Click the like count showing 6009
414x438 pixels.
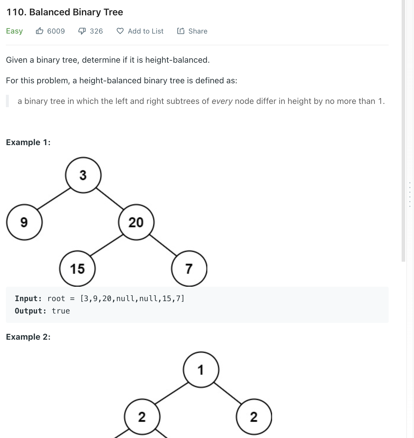(56, 31)
